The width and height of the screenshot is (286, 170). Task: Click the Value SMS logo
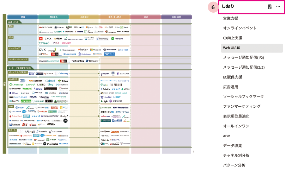coord(105,116)
